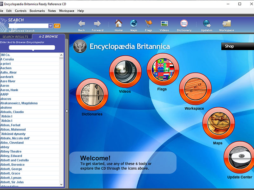Viewport: 254px width, 190px height.
Task: Collapse the left browse panel
Action: coord(67,111)
